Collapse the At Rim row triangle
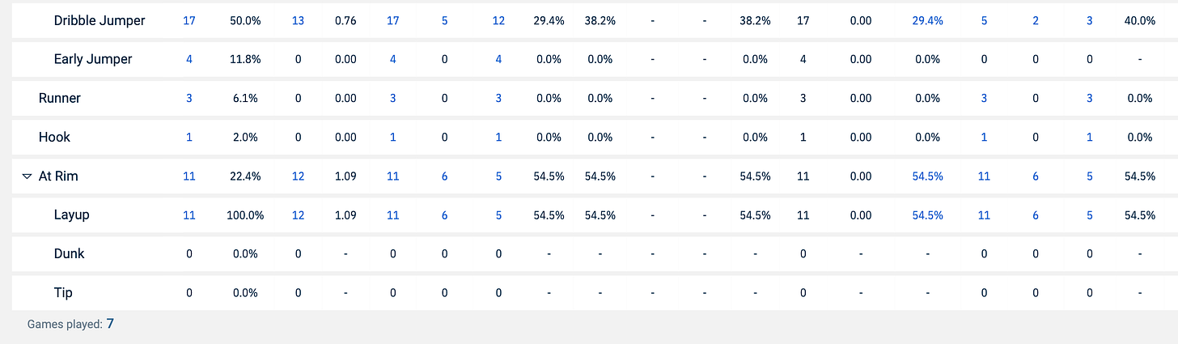The width and height of the screenshot is (1178, 344). coord(28,176)
